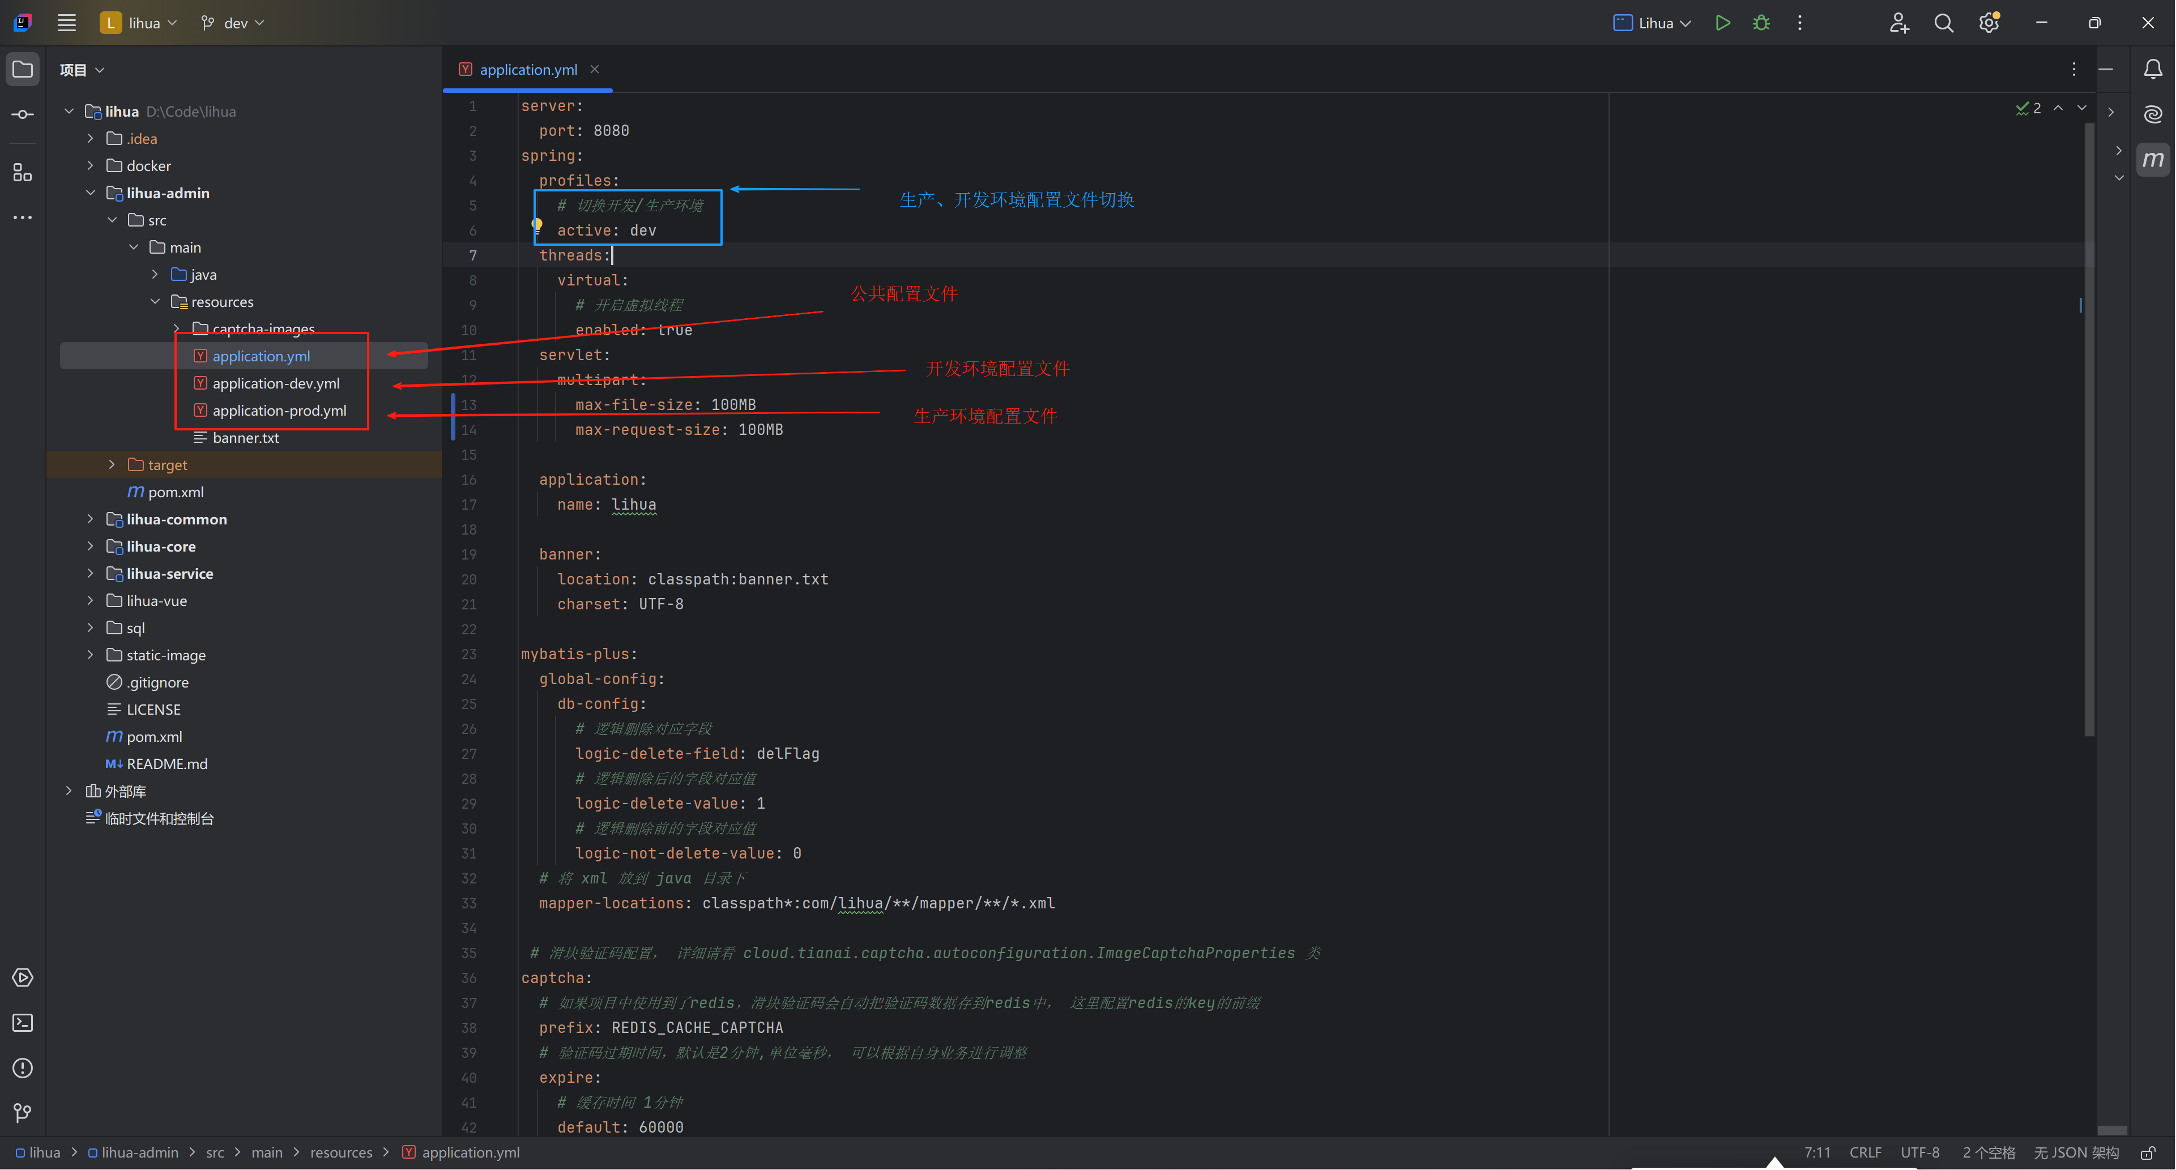Open the Maven tool window

pyautogui.click(x=2153, y=159)
